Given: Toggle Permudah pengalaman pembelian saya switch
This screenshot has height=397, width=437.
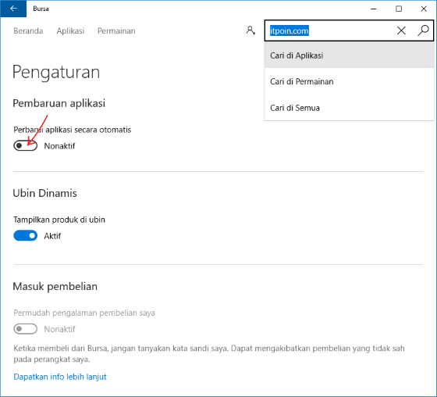Looking at the screenshot, I should (x=25, y=329).
